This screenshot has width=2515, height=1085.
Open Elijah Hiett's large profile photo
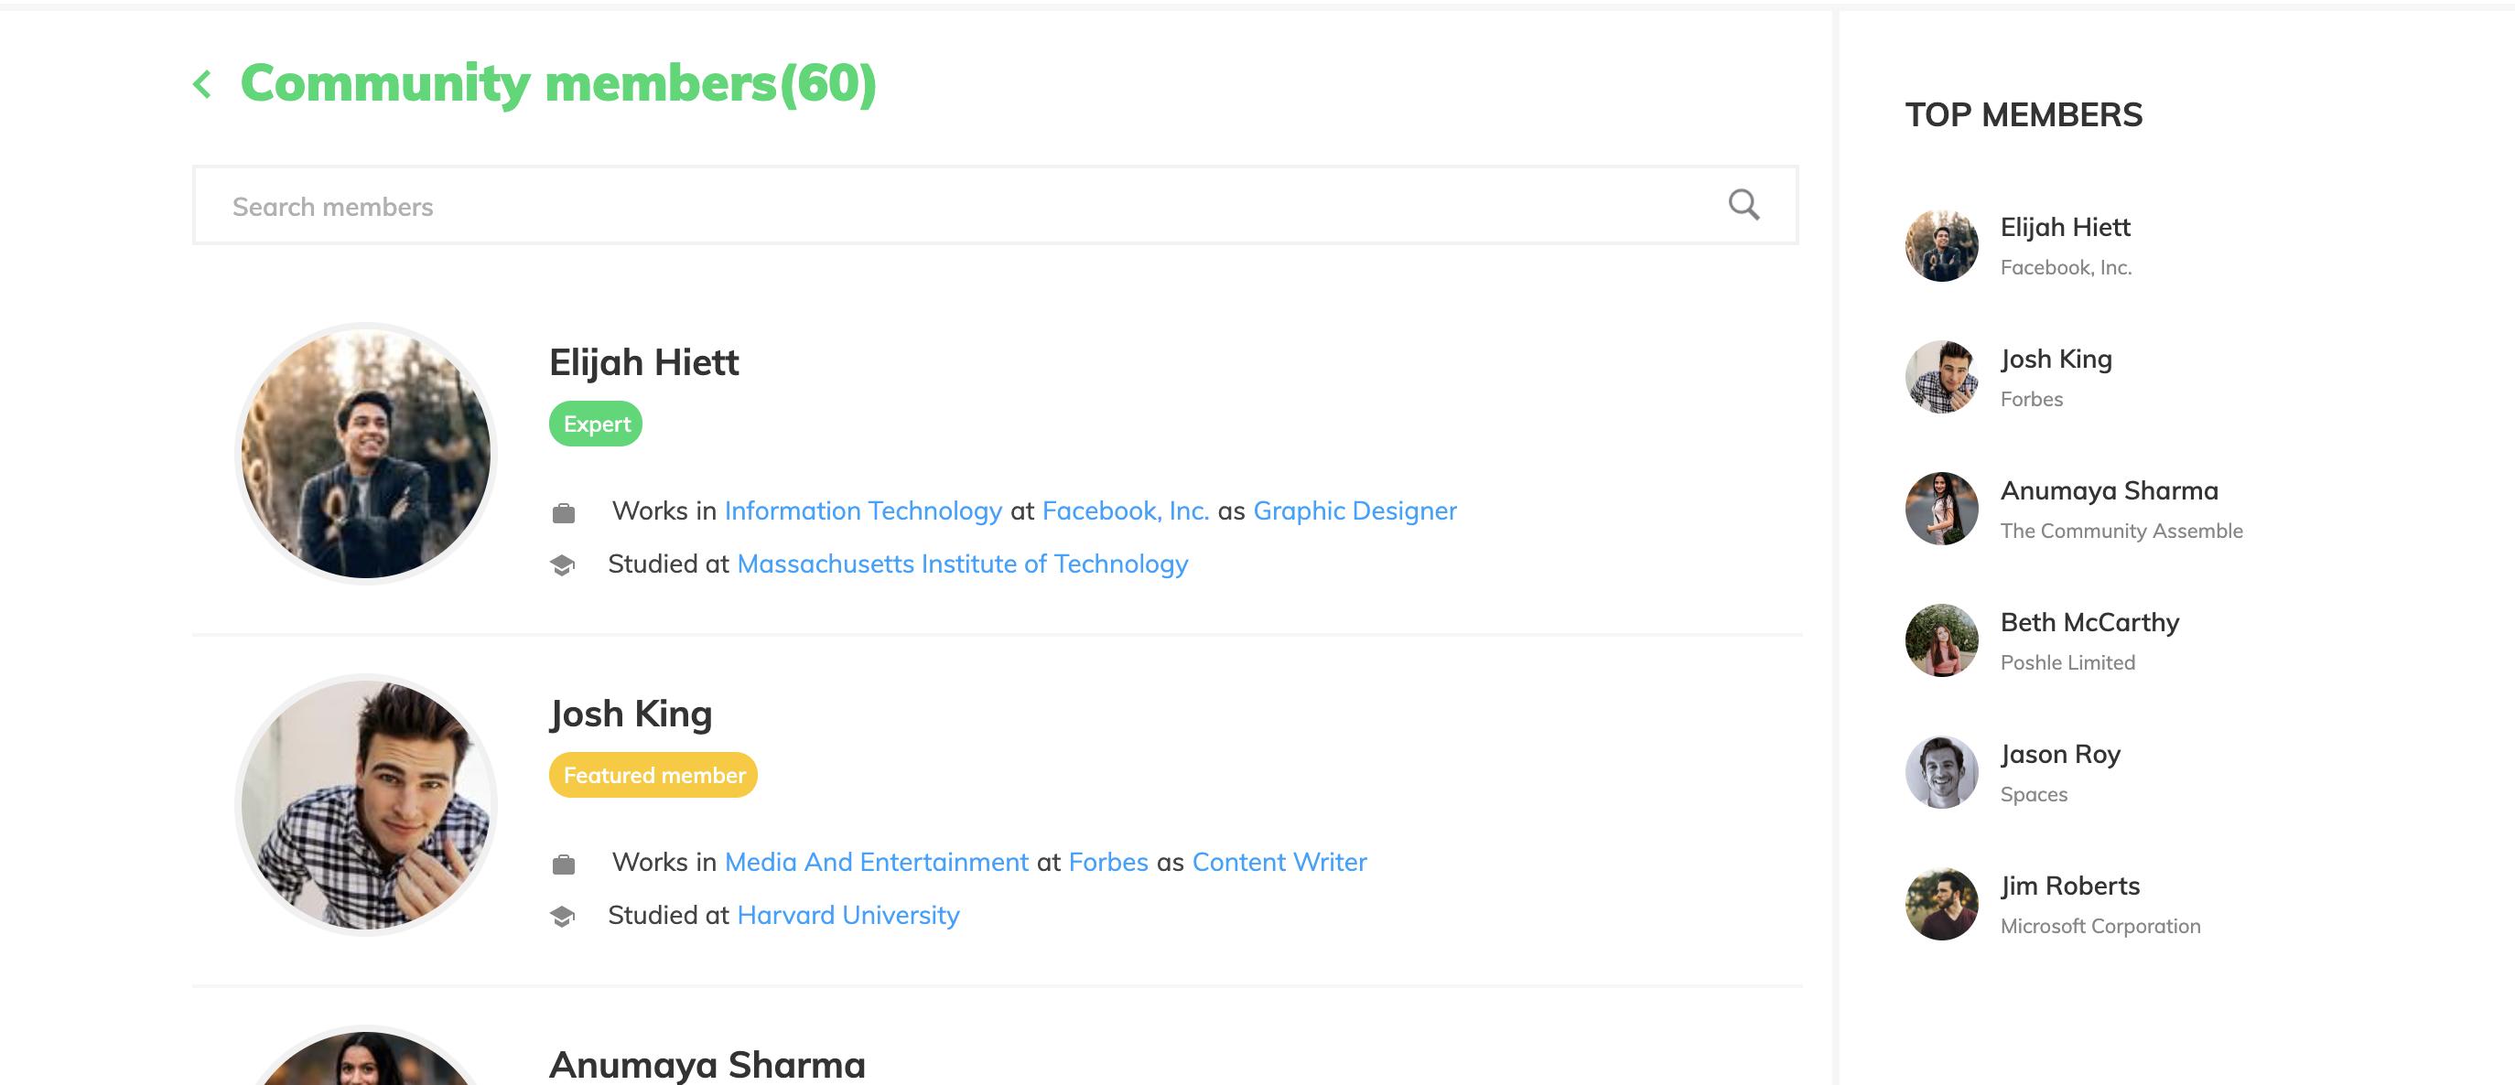point(366,454)
